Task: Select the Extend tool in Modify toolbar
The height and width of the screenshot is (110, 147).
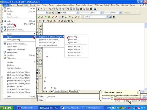Action: [x=40, y=57]
